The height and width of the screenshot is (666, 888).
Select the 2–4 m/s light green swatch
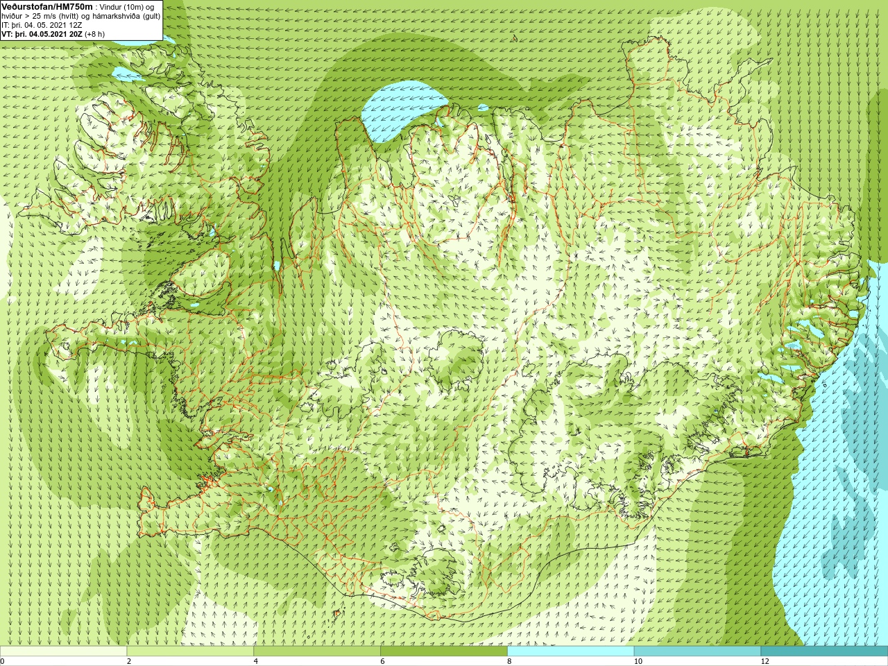click(190, 651)
